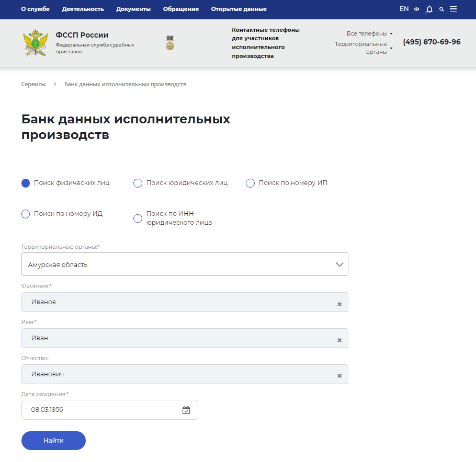Clear the Отчество field with the x icon
476x462 pixels.
click(x=339, y=376)
